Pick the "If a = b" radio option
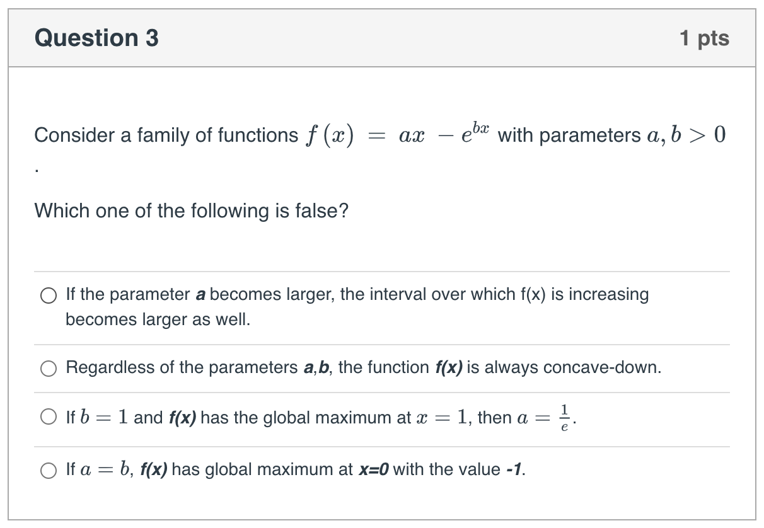764x528 pixels. [49, 470]
